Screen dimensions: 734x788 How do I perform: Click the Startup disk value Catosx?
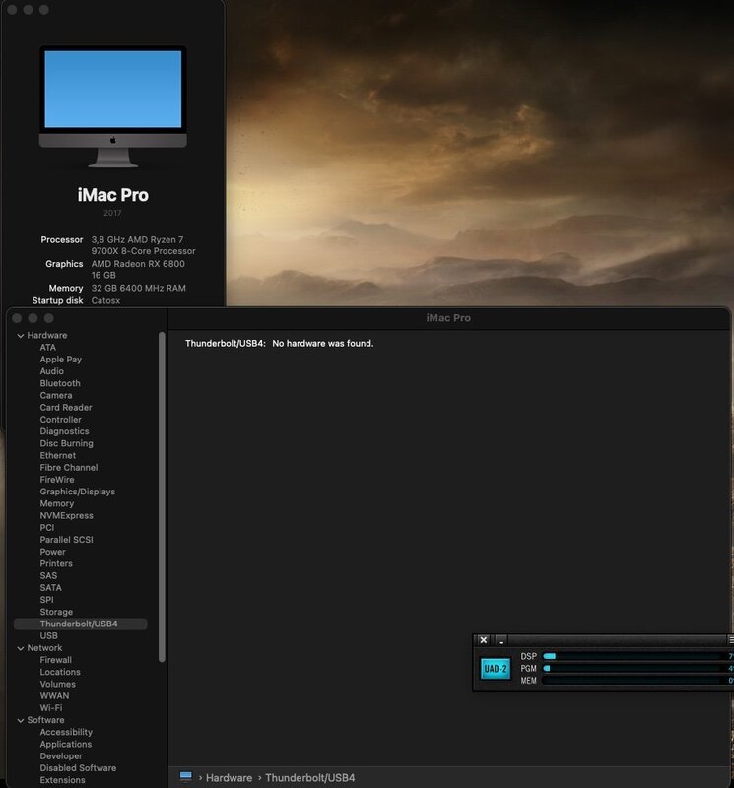(x=105, y=301)
